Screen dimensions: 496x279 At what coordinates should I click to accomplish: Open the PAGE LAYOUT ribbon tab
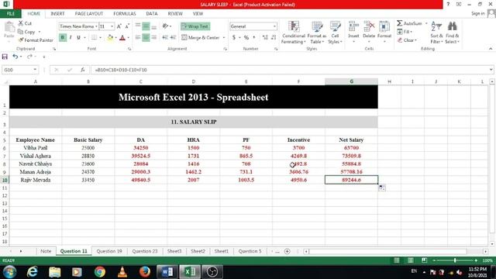[x=89, y=14]
